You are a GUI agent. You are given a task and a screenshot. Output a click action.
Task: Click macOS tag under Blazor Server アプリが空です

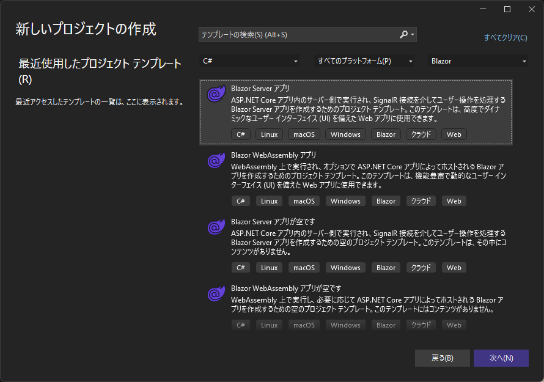(304, 268)
